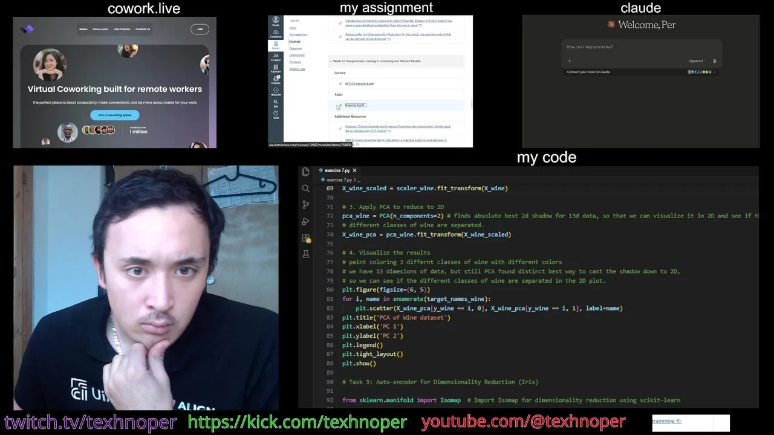Open Autoencoder for Dimensionality Reduction link
Screen dimensions: 774x435
point(397,36)
